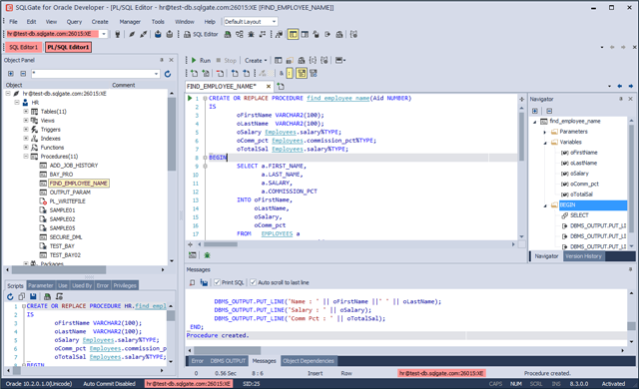
Task: Click the commit database icon in main toolbar
Action: pos(158,34)
